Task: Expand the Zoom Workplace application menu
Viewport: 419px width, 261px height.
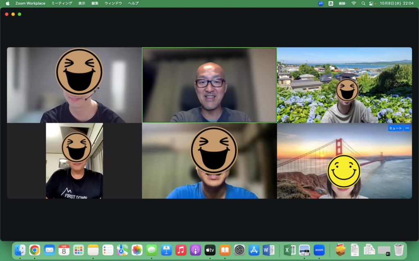Action: coord(30,3)
